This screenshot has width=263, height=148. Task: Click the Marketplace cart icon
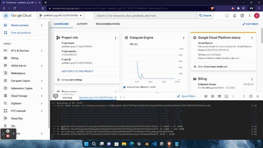coord(5,73)
